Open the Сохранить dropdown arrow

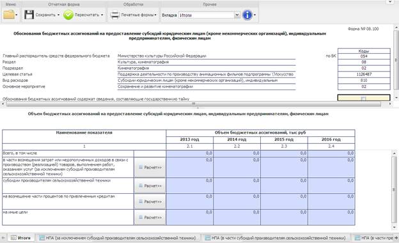[58, 15]
